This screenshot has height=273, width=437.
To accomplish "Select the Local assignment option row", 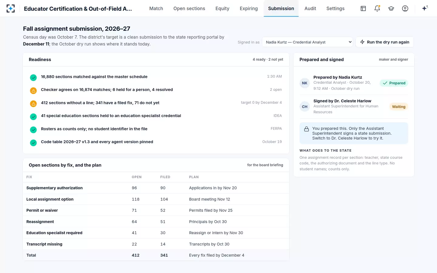I will pyautogui.click(x=156, y=199).
